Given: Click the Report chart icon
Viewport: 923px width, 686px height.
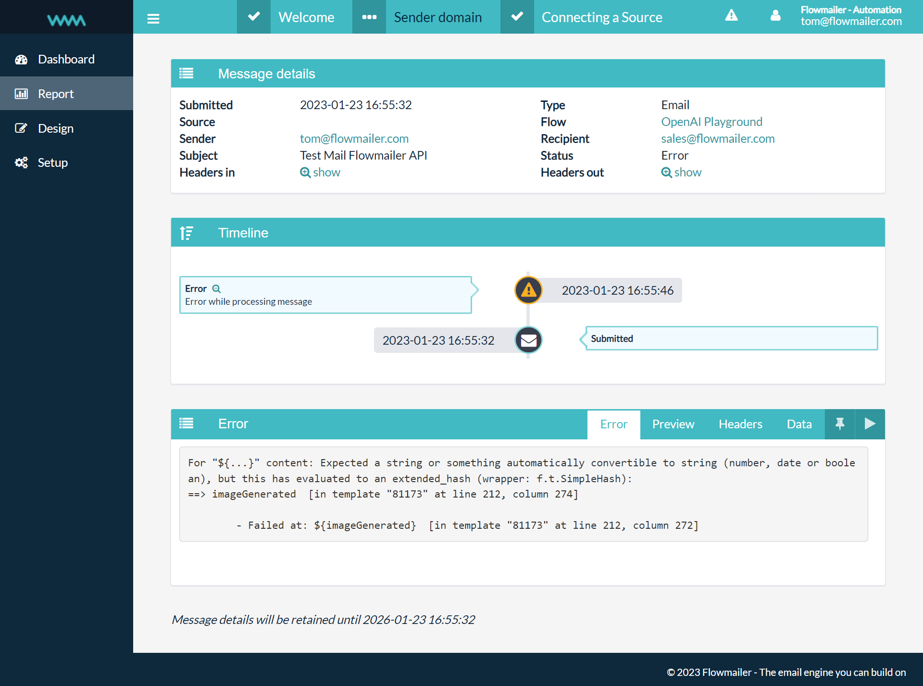Looking at the screenshot, I should 21,94.
